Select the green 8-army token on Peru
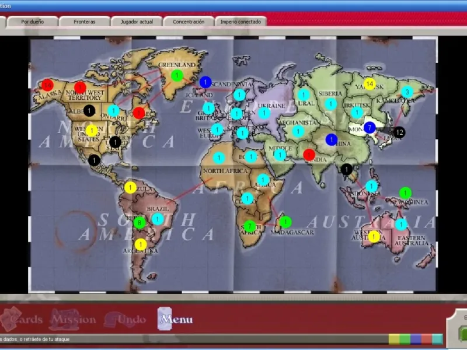The image size is (467, 350). point(140,223)
